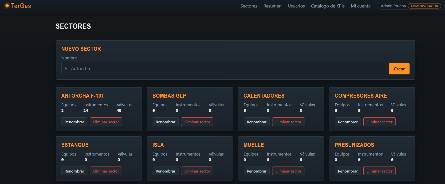Open the Sectores menu item
Image resolution: width=445 pixels, height=184 pixels.
click(249, 6)
